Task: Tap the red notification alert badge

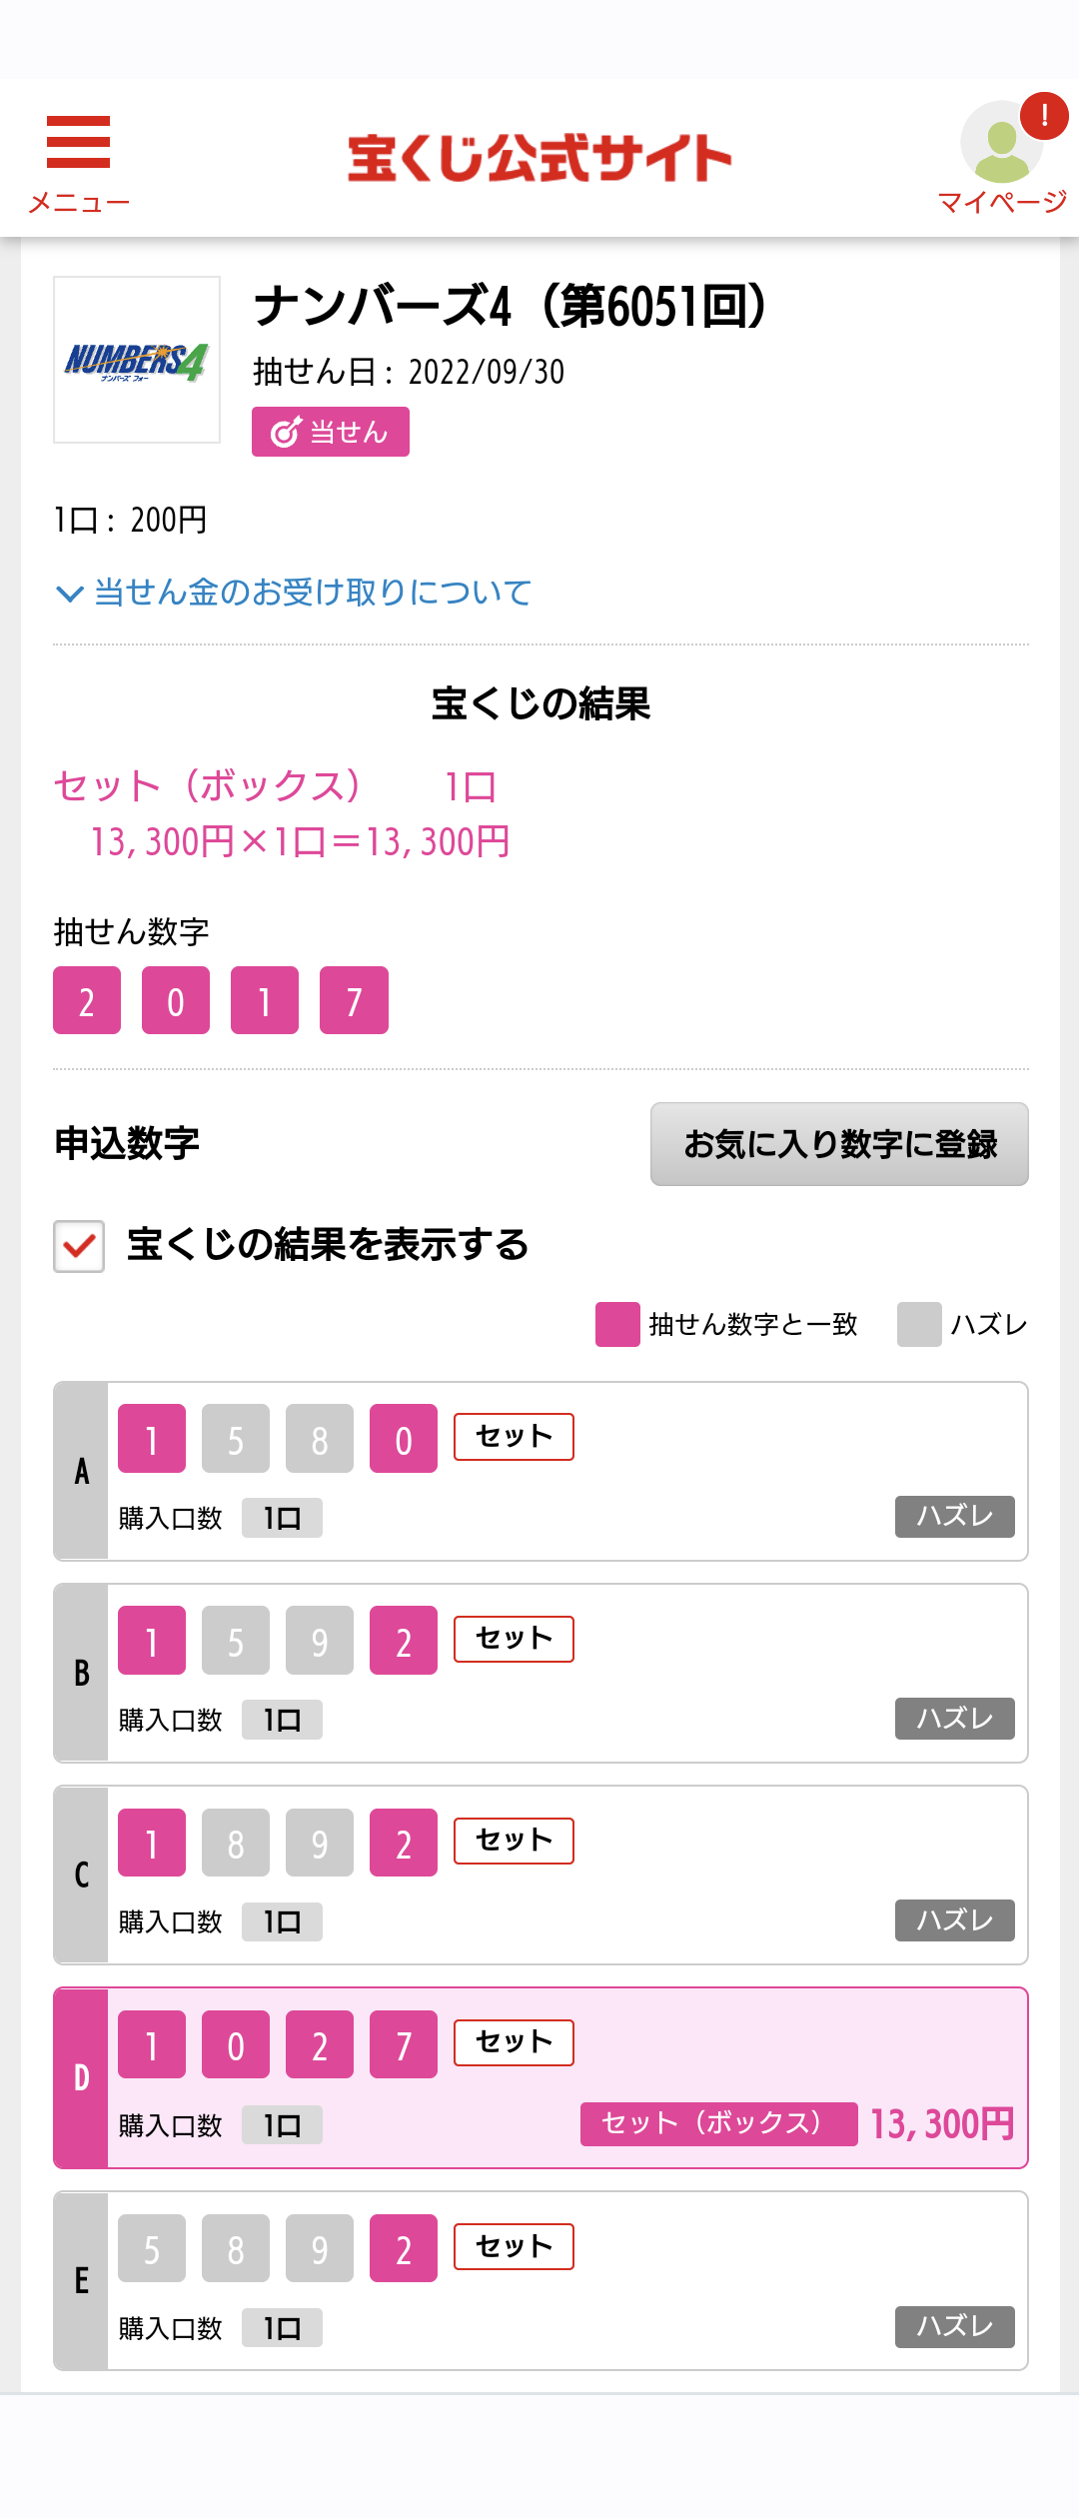Action: click(1044, 115)
